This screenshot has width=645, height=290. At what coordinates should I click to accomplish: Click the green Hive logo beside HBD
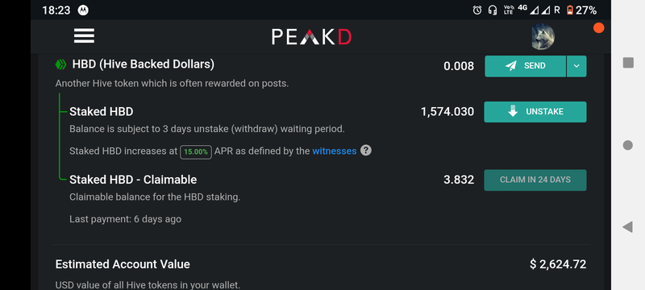60,64
